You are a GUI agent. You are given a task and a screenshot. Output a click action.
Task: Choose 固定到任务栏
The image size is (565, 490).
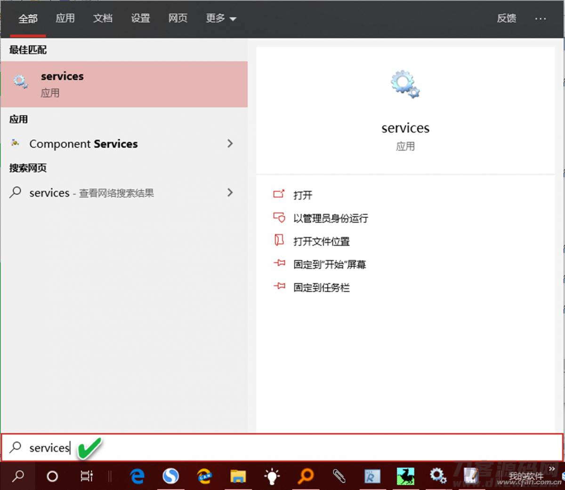click(322, 287)
